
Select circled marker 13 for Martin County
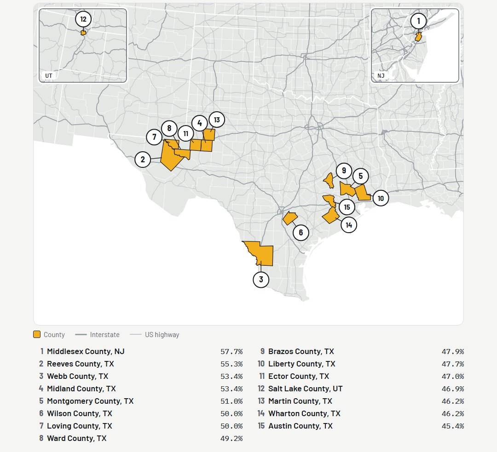[217, 120]
